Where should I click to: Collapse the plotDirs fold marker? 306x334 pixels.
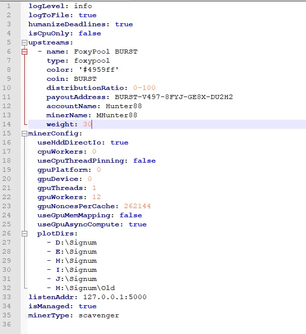(24, 233)
